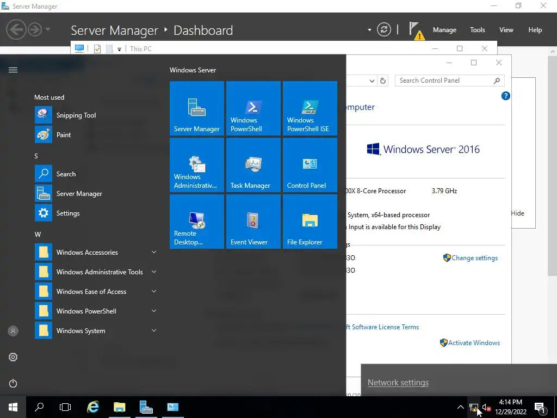The width and height of the screenshot is (557, 418).
Task: Click the Windows Start button
Action: click(x=13, y=407)
